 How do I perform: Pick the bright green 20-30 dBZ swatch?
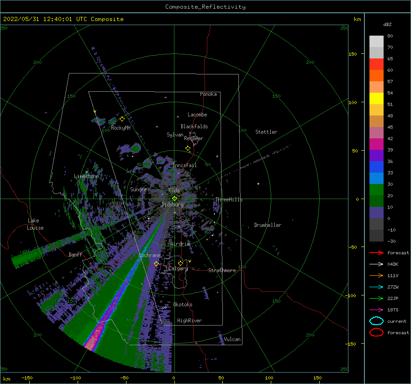pyautogui.click(x=376, y=190)
